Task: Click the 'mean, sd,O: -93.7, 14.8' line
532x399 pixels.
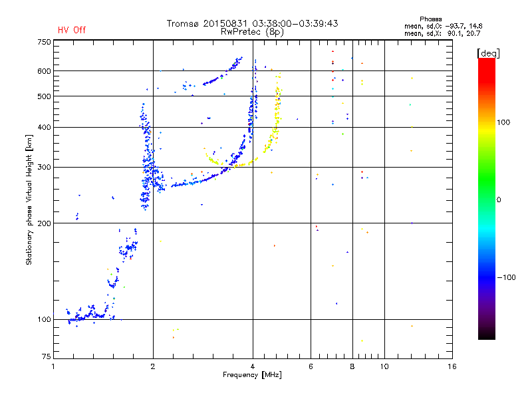Action: [443, 26]
